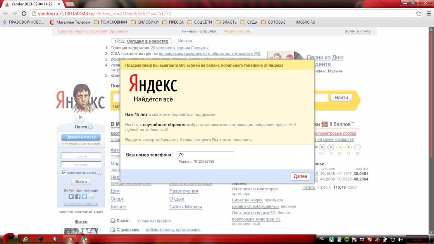Click the volume speaker tray icon
This screenshot has width=434, height=244.
pos(400,240)
